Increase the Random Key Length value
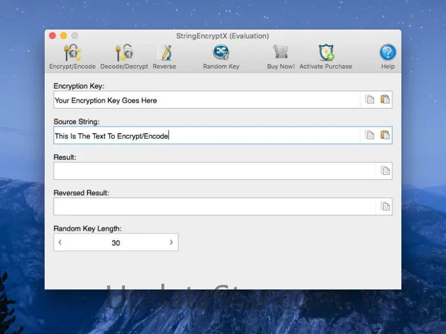This screenshot has width=446, height=334. coord(171,242)
